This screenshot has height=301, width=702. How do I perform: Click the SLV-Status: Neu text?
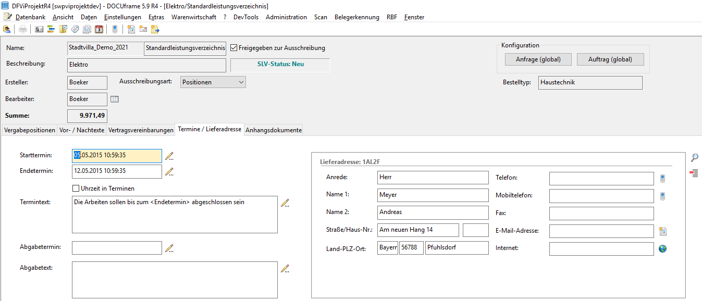(280, 65)
